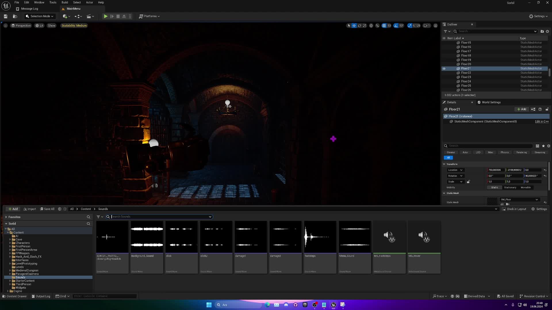
Task: Toggle scale snapping in viewport toolbar
Action: click(x=410, y=26)
